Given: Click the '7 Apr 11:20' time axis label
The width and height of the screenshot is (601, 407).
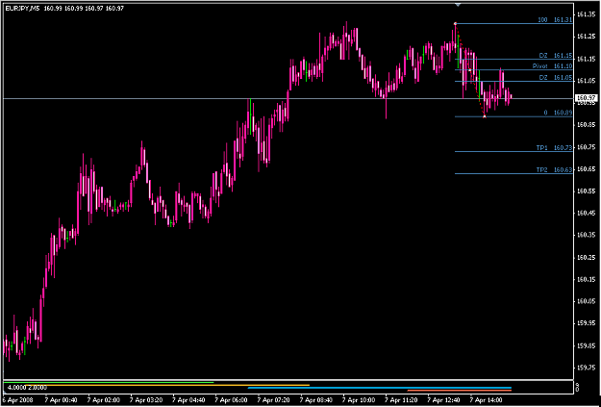Looking at the screenshot, I should [401, 400].
